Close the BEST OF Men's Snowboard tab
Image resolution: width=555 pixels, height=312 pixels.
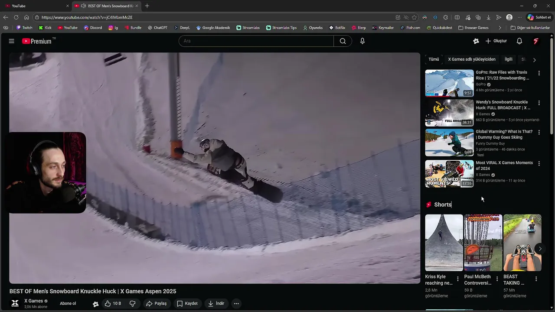tap(137, 6)
